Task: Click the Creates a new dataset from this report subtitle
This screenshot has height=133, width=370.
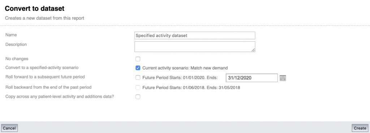Action: point(44,18)
